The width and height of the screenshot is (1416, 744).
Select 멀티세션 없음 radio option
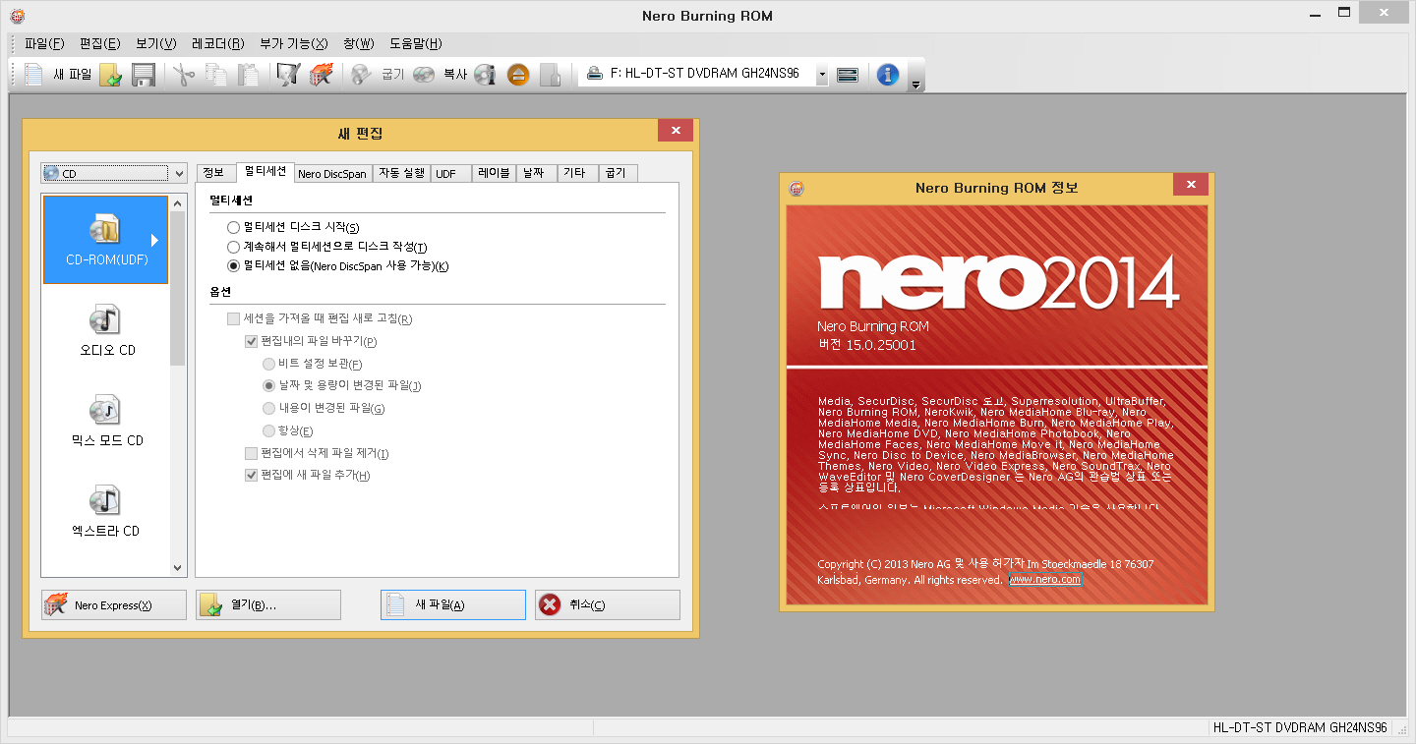tap(233, 266)
